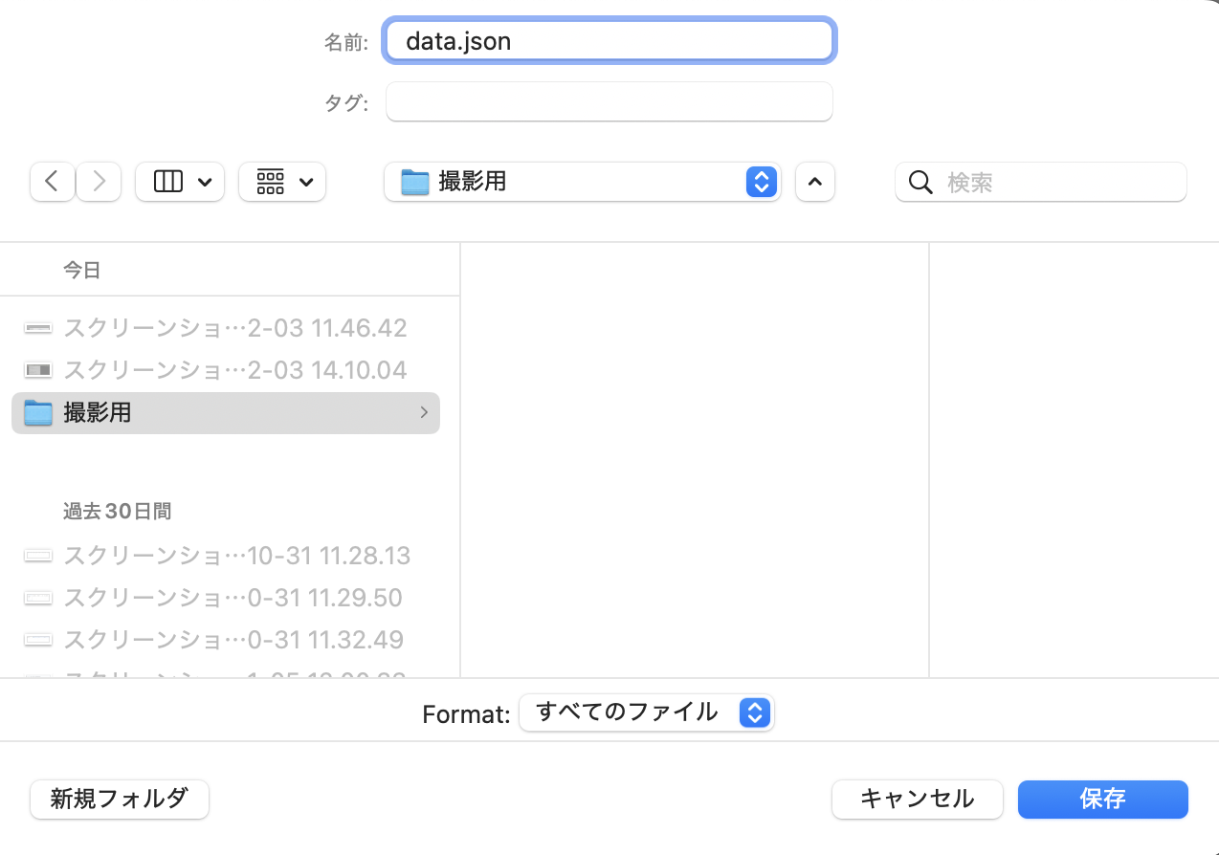Viewport: 1219px width, 855px height.
Task: Expand the 撮影用 folder using its chevron
Action: click(x=424, y=412)
